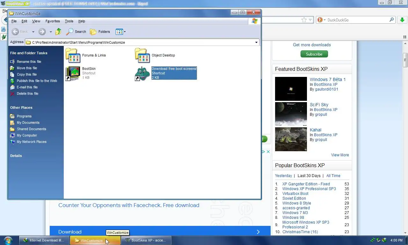The width and height of the screenshot is (408, 245).
Task: Click the DuckDuckGo search input field
Action: [357, 20]
